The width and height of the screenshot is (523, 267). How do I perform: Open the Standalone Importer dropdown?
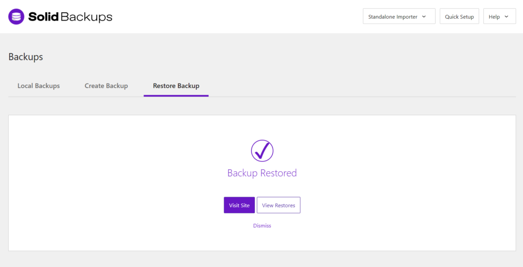(x=393, y=17)
